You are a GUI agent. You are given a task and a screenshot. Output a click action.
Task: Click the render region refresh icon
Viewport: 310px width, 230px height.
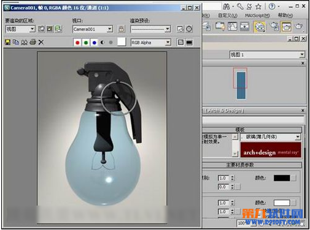pyautogui.click(x=58, y=29)
